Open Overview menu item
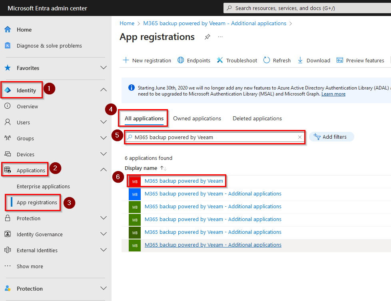The width and height of the screenshot is (391, 301). pyautogui.click(x=28, y=106)
